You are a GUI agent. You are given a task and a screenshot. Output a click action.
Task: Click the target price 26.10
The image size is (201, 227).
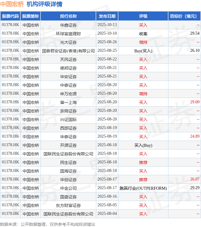point(195,50)
